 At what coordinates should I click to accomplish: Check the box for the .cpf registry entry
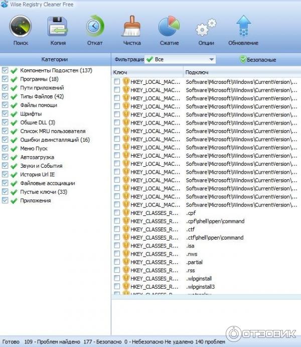(117, 213)
